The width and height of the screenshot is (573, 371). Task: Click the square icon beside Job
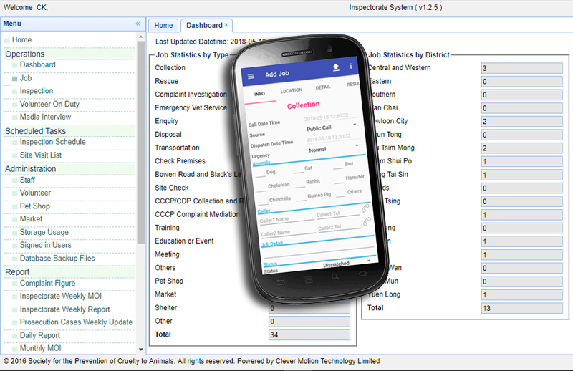pyautogui.click(x=14, y=78)
